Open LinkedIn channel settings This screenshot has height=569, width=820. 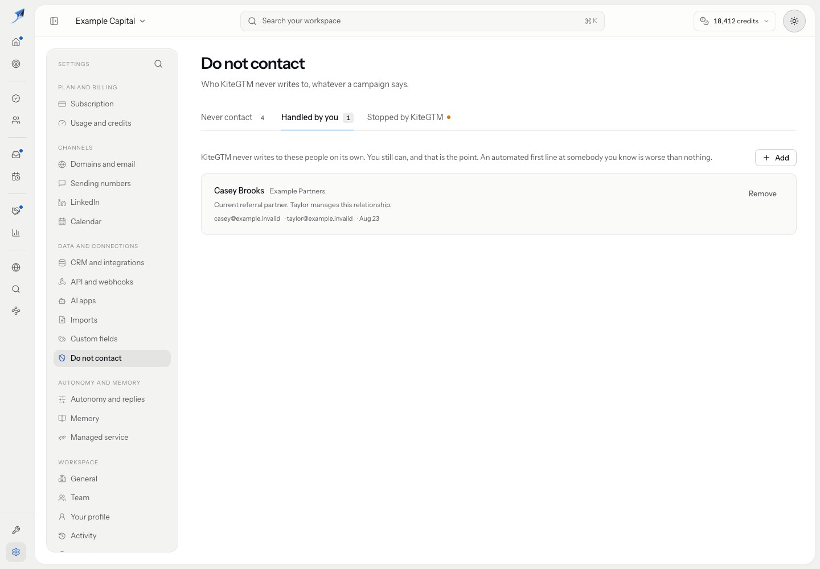coord(112,203)
